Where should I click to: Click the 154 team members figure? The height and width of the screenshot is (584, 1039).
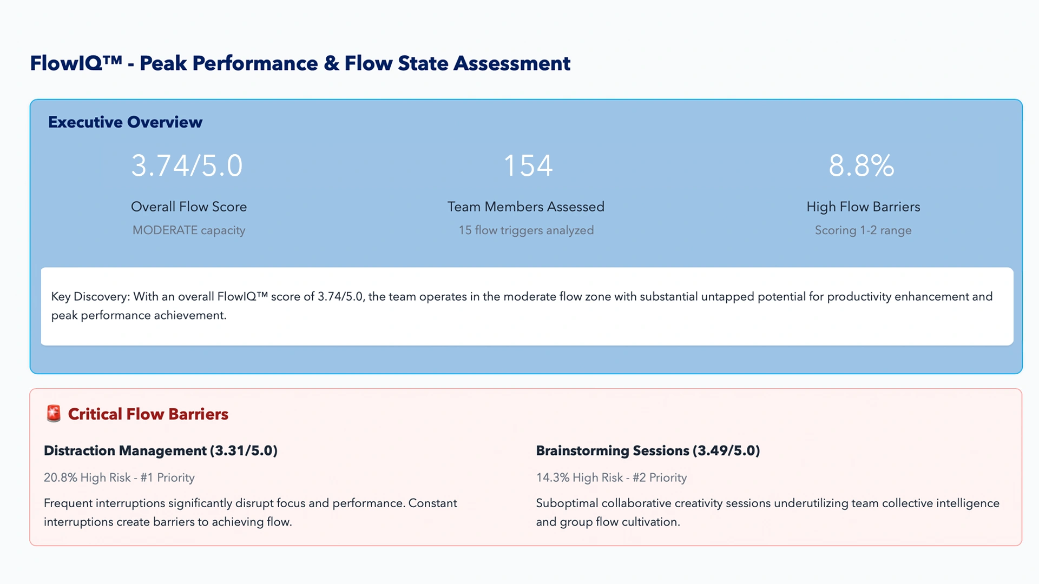coord(527,165)
